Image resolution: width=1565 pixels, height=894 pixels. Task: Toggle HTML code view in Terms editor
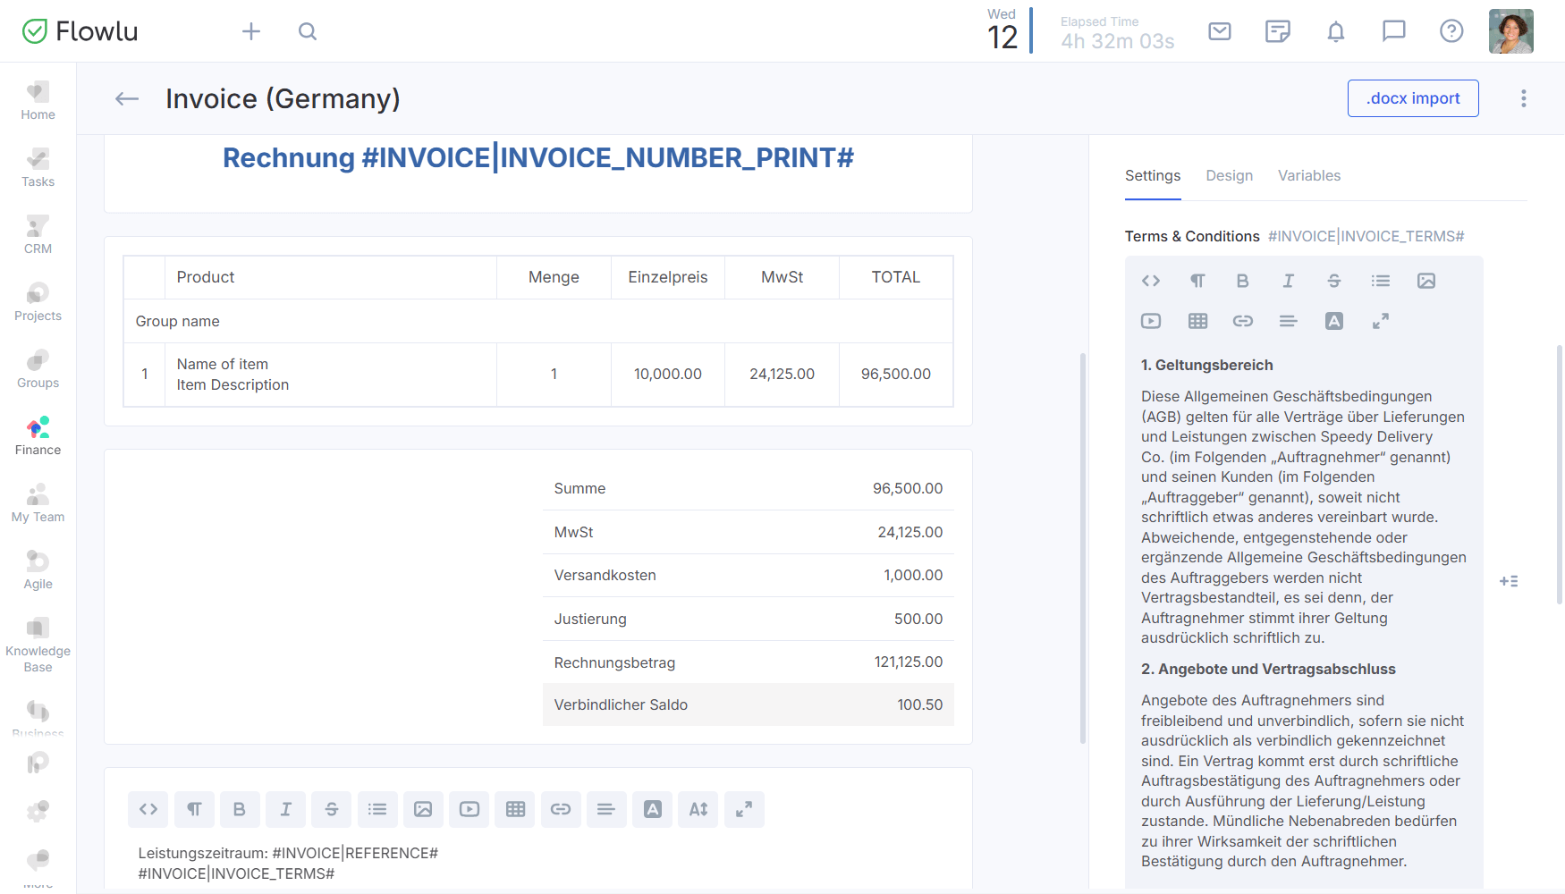tap(1151, 281)
